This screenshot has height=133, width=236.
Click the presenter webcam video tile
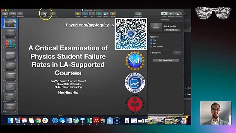pyautogui.click(x=216, y=113)
